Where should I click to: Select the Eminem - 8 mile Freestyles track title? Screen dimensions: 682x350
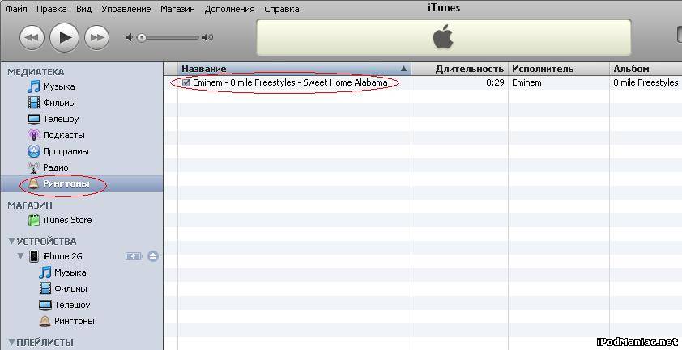[290, 82]
